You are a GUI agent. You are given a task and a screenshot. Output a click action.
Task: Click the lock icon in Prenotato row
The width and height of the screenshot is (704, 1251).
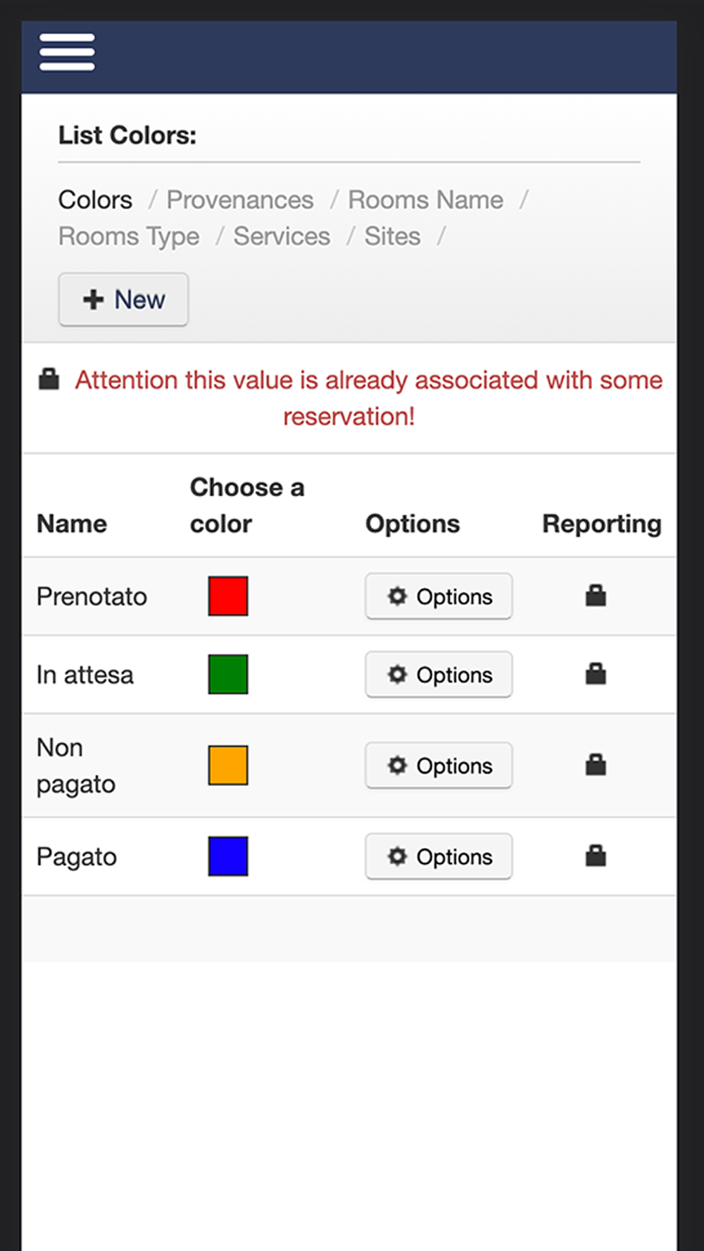[x=596, y=596]
